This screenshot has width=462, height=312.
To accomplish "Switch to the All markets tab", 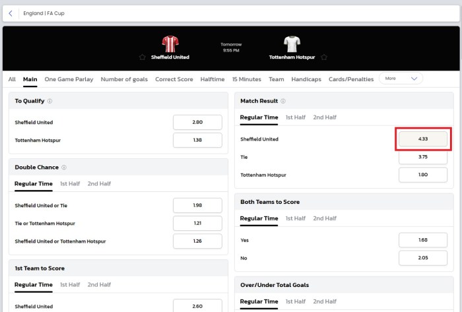I will (12, 79).
